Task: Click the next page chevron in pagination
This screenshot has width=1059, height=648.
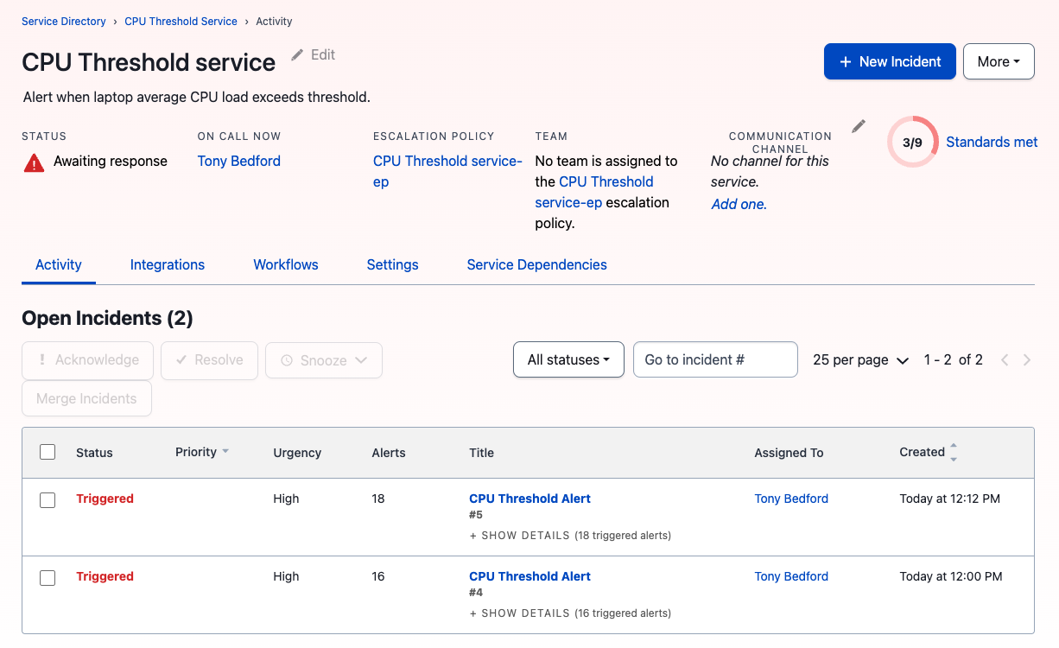Action: [x=1027, y=359]
